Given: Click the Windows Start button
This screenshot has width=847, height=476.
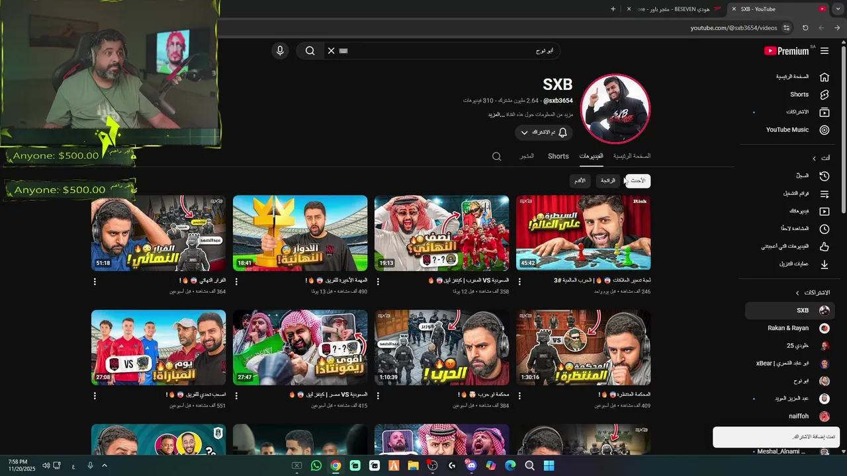Looking at the screenshot, I should pyautogui.click(x=549, y=466).
